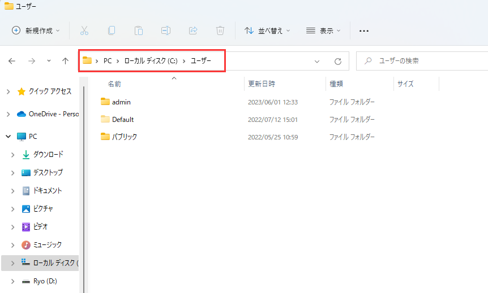Click the Rename icon in toolbar
The width and height of the screenshot is (488, 293).
[166, 30]
